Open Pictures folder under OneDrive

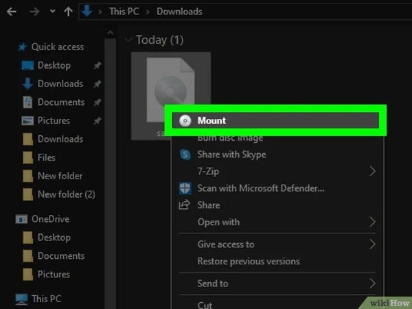tap(54, 274)
